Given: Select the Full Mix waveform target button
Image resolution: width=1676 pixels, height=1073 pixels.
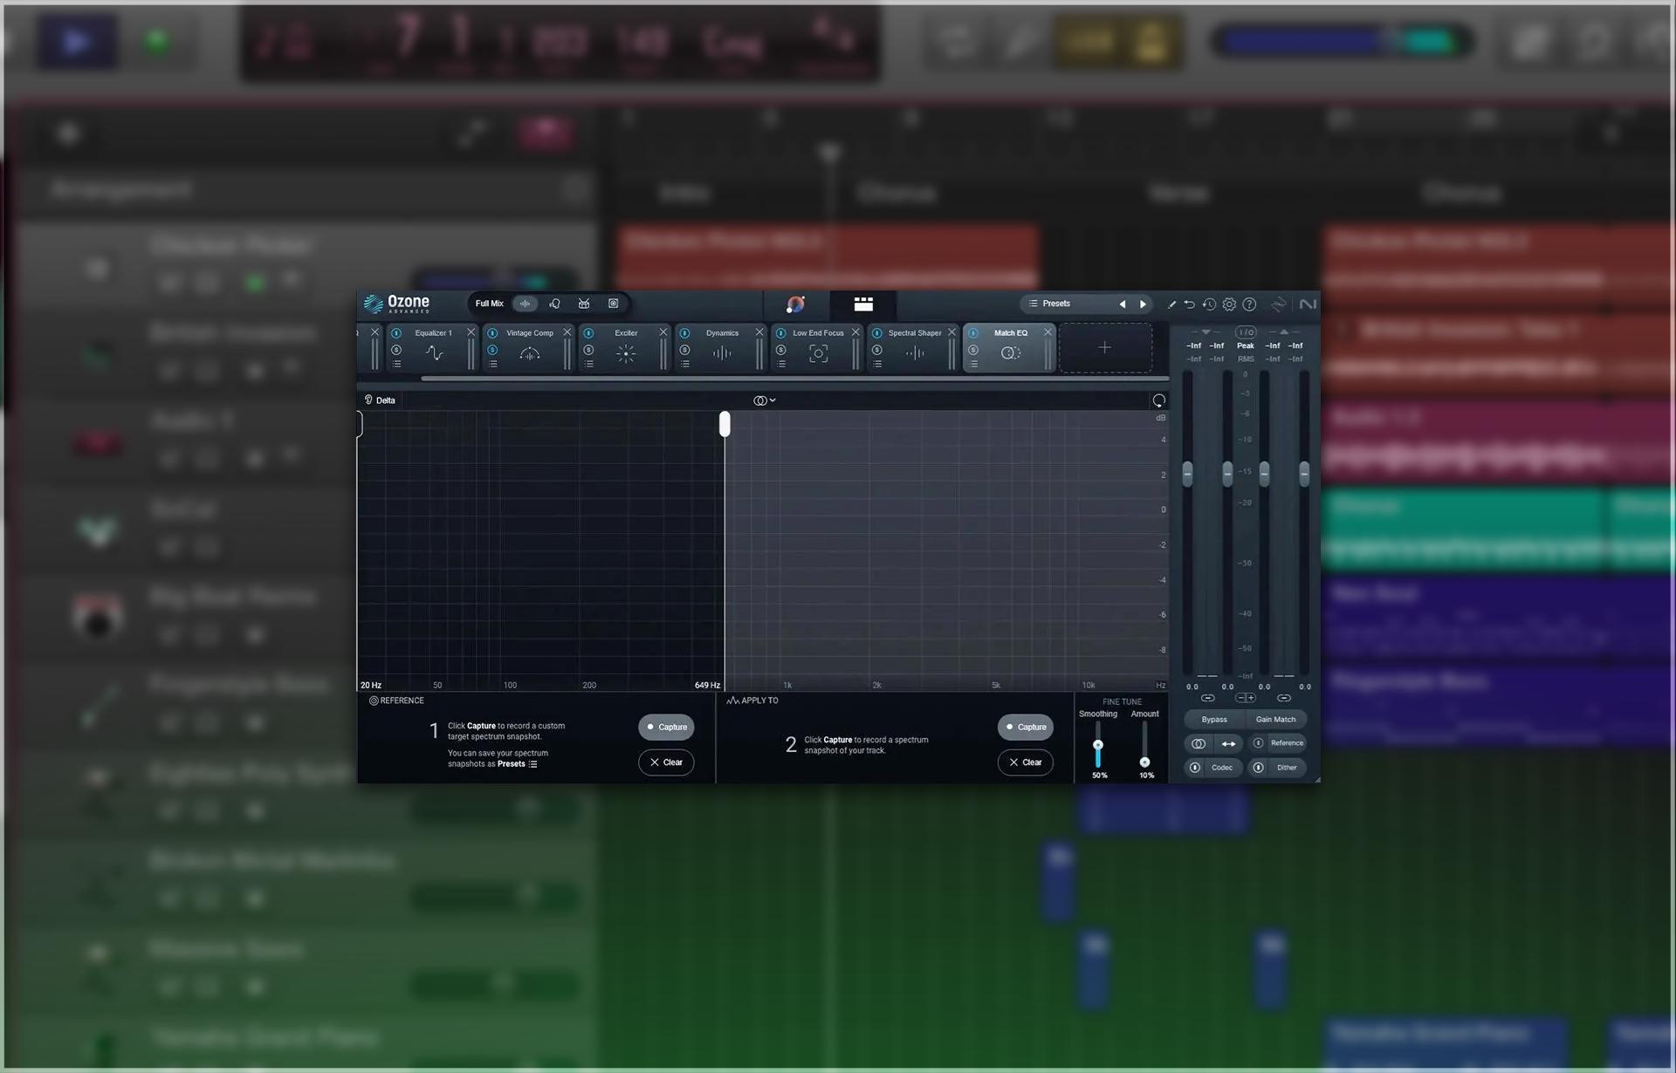Looking at the screenshot, I should 525,304.
